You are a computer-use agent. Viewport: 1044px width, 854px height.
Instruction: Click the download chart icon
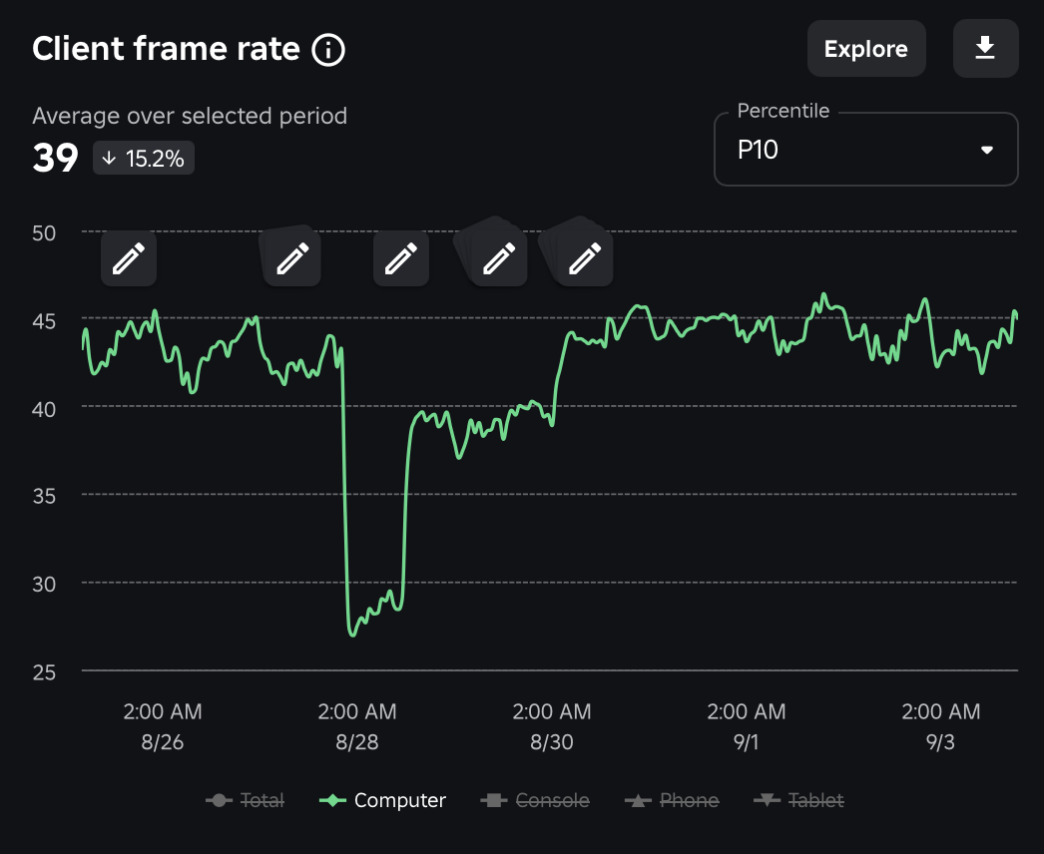(986, 48)
